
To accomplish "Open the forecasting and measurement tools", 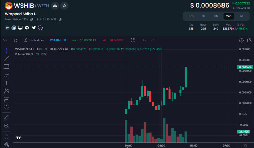I will [x=6, y=99].
